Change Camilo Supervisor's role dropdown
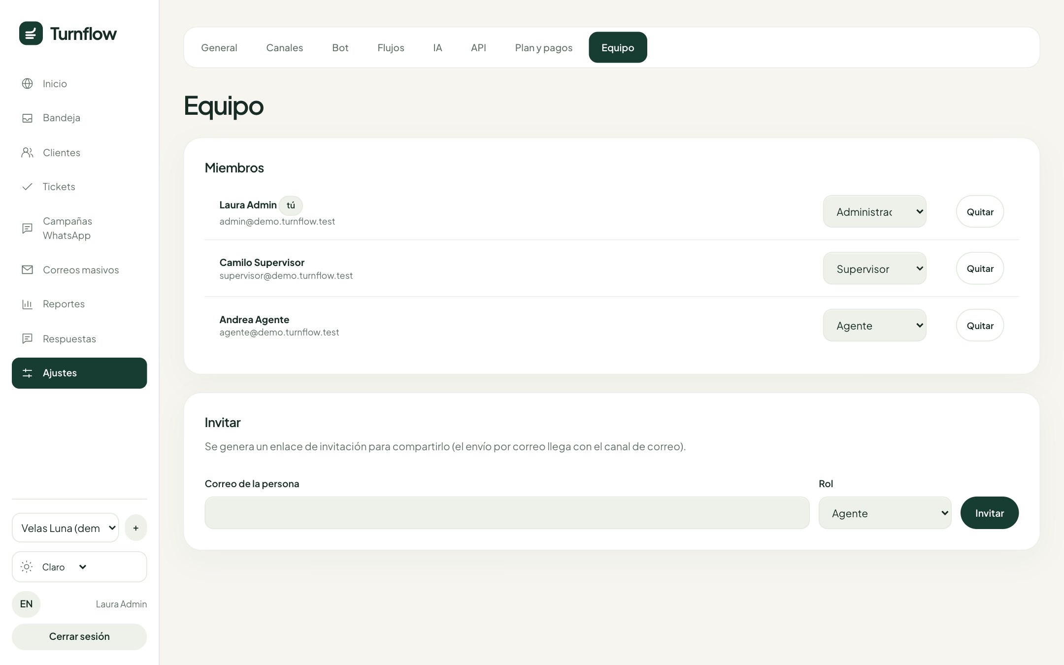 point(875,268)
